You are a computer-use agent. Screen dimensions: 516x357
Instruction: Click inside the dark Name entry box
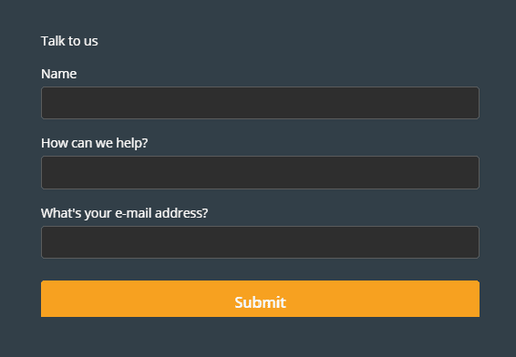(260, 103)
